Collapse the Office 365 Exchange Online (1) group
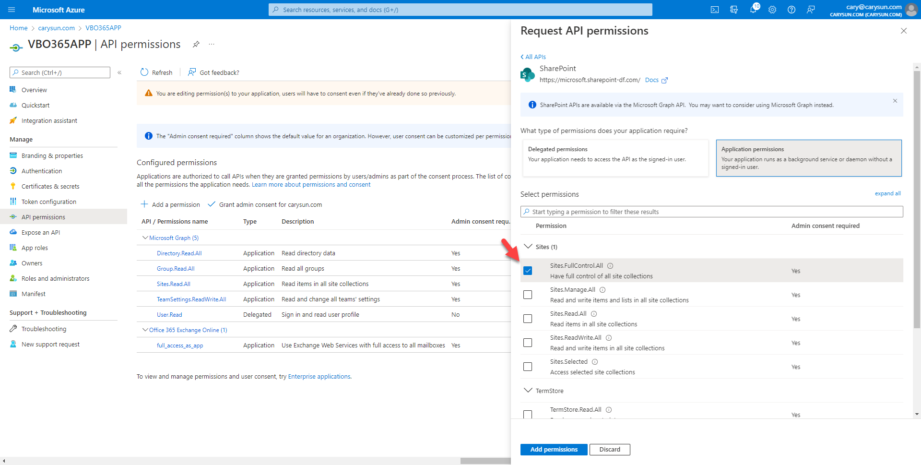921x465 pixels. (x=145, y=330)
